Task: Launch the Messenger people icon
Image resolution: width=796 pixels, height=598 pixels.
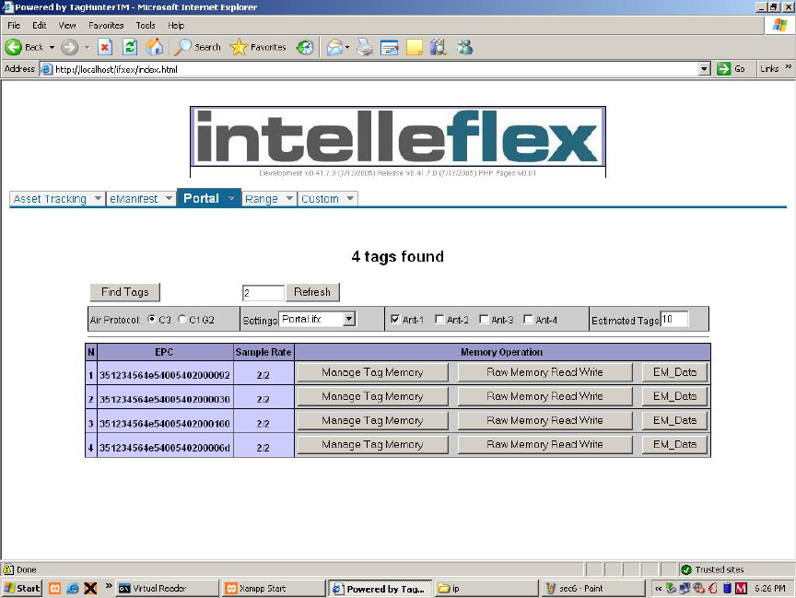Action: [464, 47]
